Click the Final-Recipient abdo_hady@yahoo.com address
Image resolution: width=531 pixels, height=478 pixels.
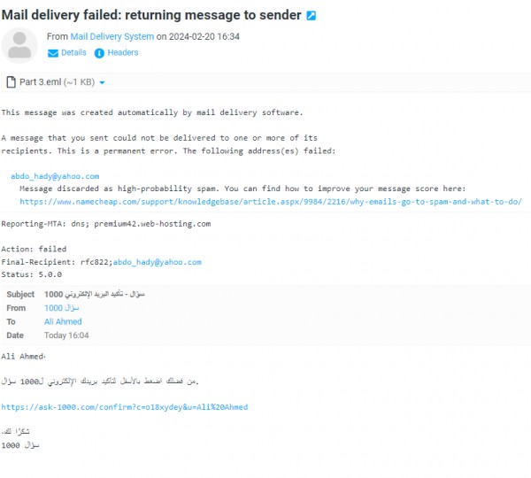[157, 262]
